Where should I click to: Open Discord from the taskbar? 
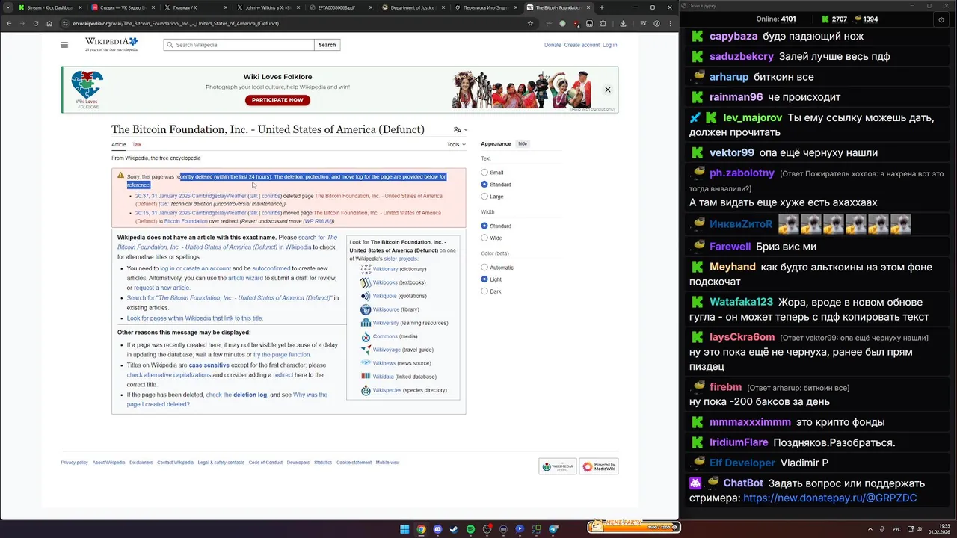coord(437,529)
